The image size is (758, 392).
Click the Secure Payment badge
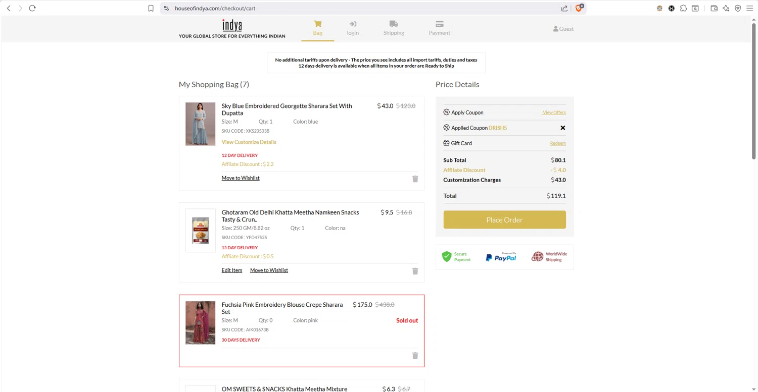click(456, 257)
